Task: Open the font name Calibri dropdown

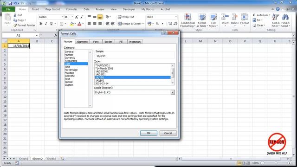Action: coord(62,17)
